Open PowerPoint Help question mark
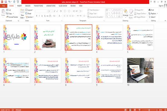This screenshot has width=167, height=111. point(151,2)
